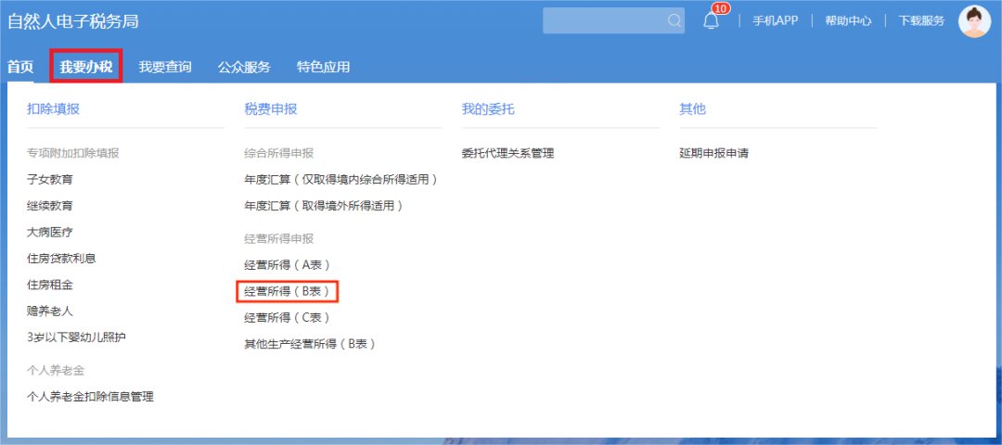Viewport: 1002px width, 445px height.
Task: Choose 年度汇算（仅取得境内综合所得适用）
Action: (x=343, y=180)
